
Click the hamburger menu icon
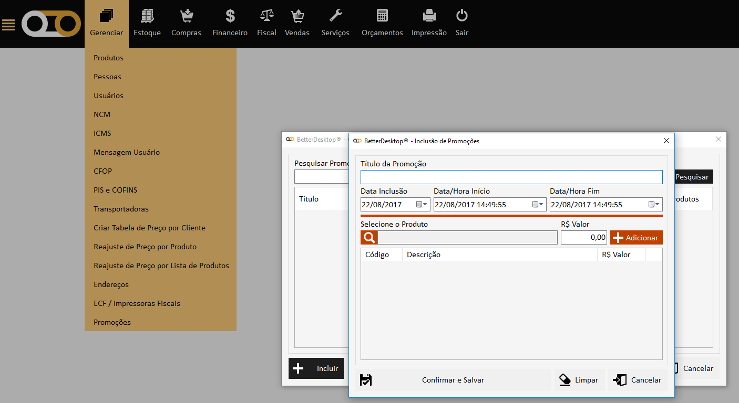[8, 25]
